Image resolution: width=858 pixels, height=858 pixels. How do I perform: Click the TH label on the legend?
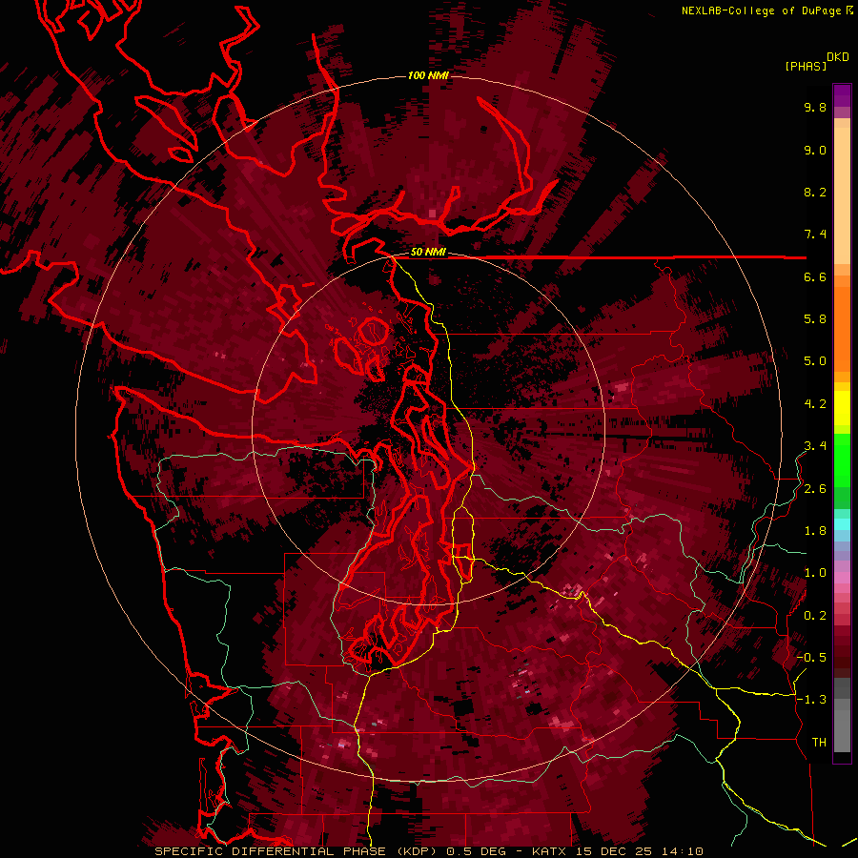[819, 743]
